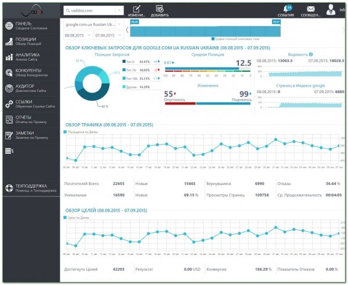Click the Изменить edit icon
348x285 pixels.
[x=136, y=9]
